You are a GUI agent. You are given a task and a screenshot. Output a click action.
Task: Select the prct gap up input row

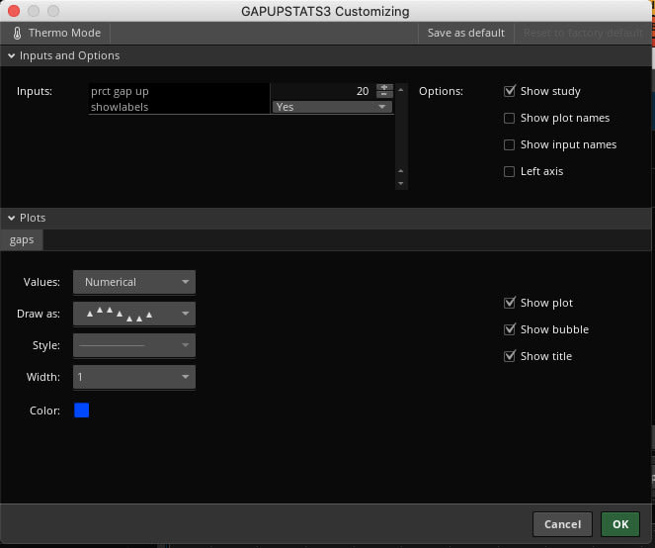click(x=241, y=91)
